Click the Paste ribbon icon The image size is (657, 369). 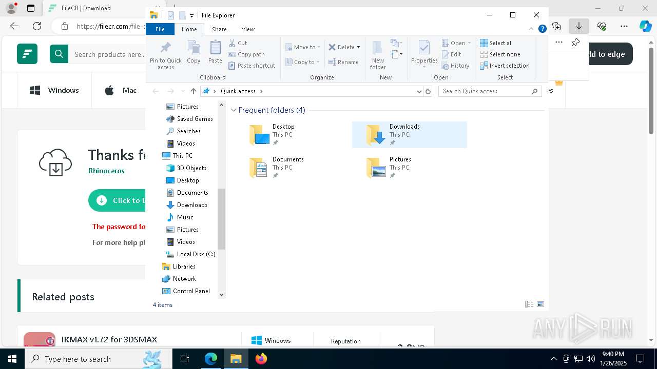(x=215, y=53)
